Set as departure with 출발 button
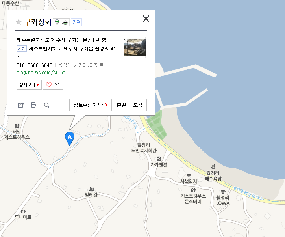Viewport: 285px width, 237px height. point(121,105)
